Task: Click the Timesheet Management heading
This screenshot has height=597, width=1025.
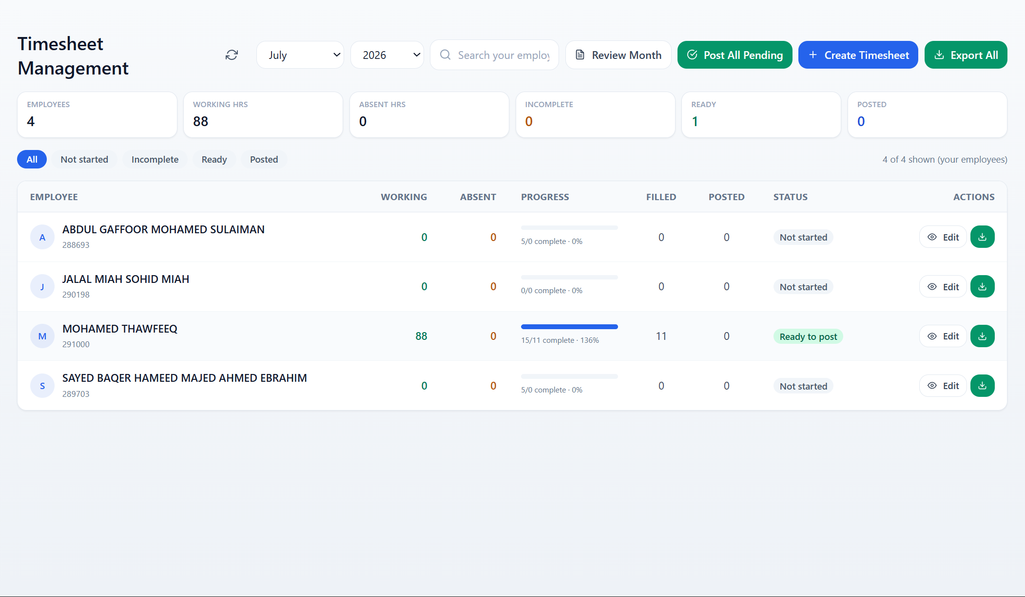Action: click(x=73, y=56)
